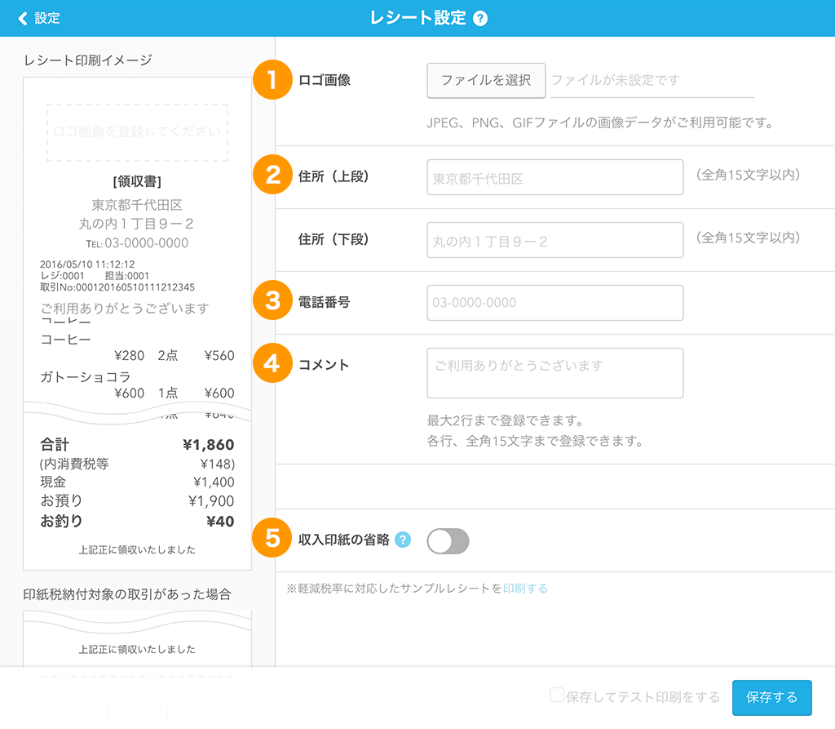The width and height of the screenshot is (835, 729).
Task: Click the (内消費税等 ¥148) line in receipt
Action: click(x=137, y=464)
